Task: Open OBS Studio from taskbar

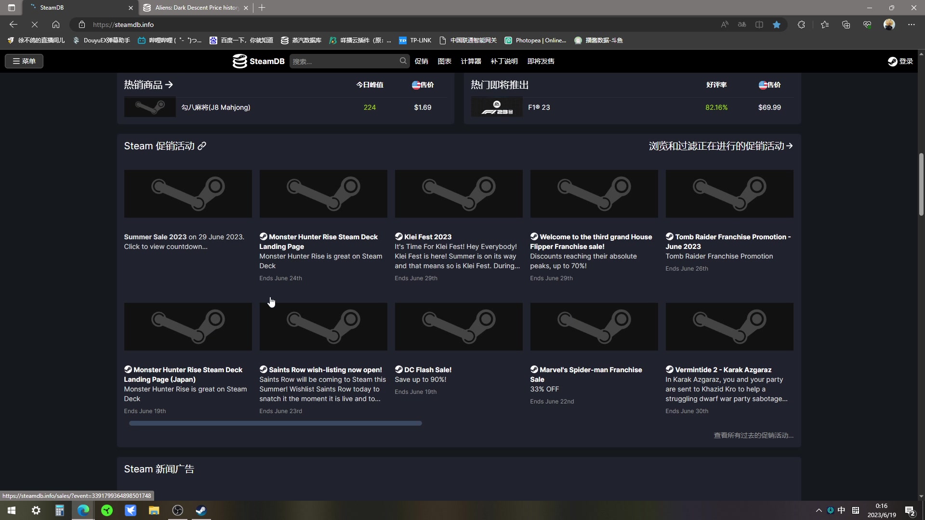Action: coord(178,510)
